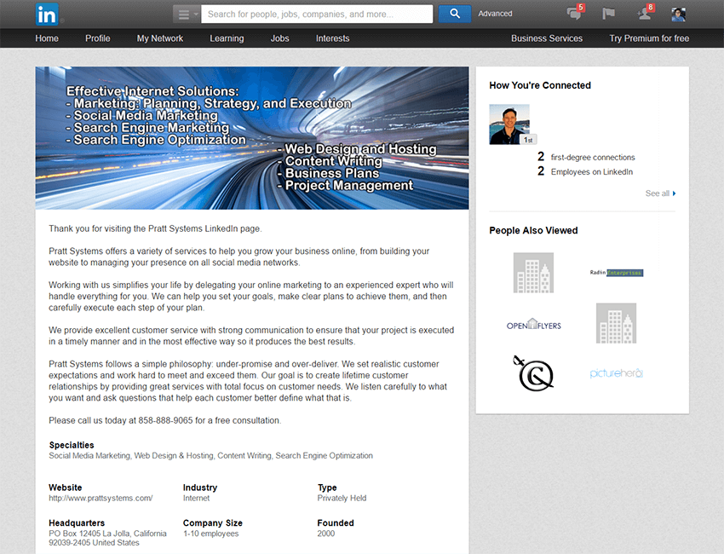Click the Advanced search link
The width and height of the screenshot is (724, 554).
(495, 14)
